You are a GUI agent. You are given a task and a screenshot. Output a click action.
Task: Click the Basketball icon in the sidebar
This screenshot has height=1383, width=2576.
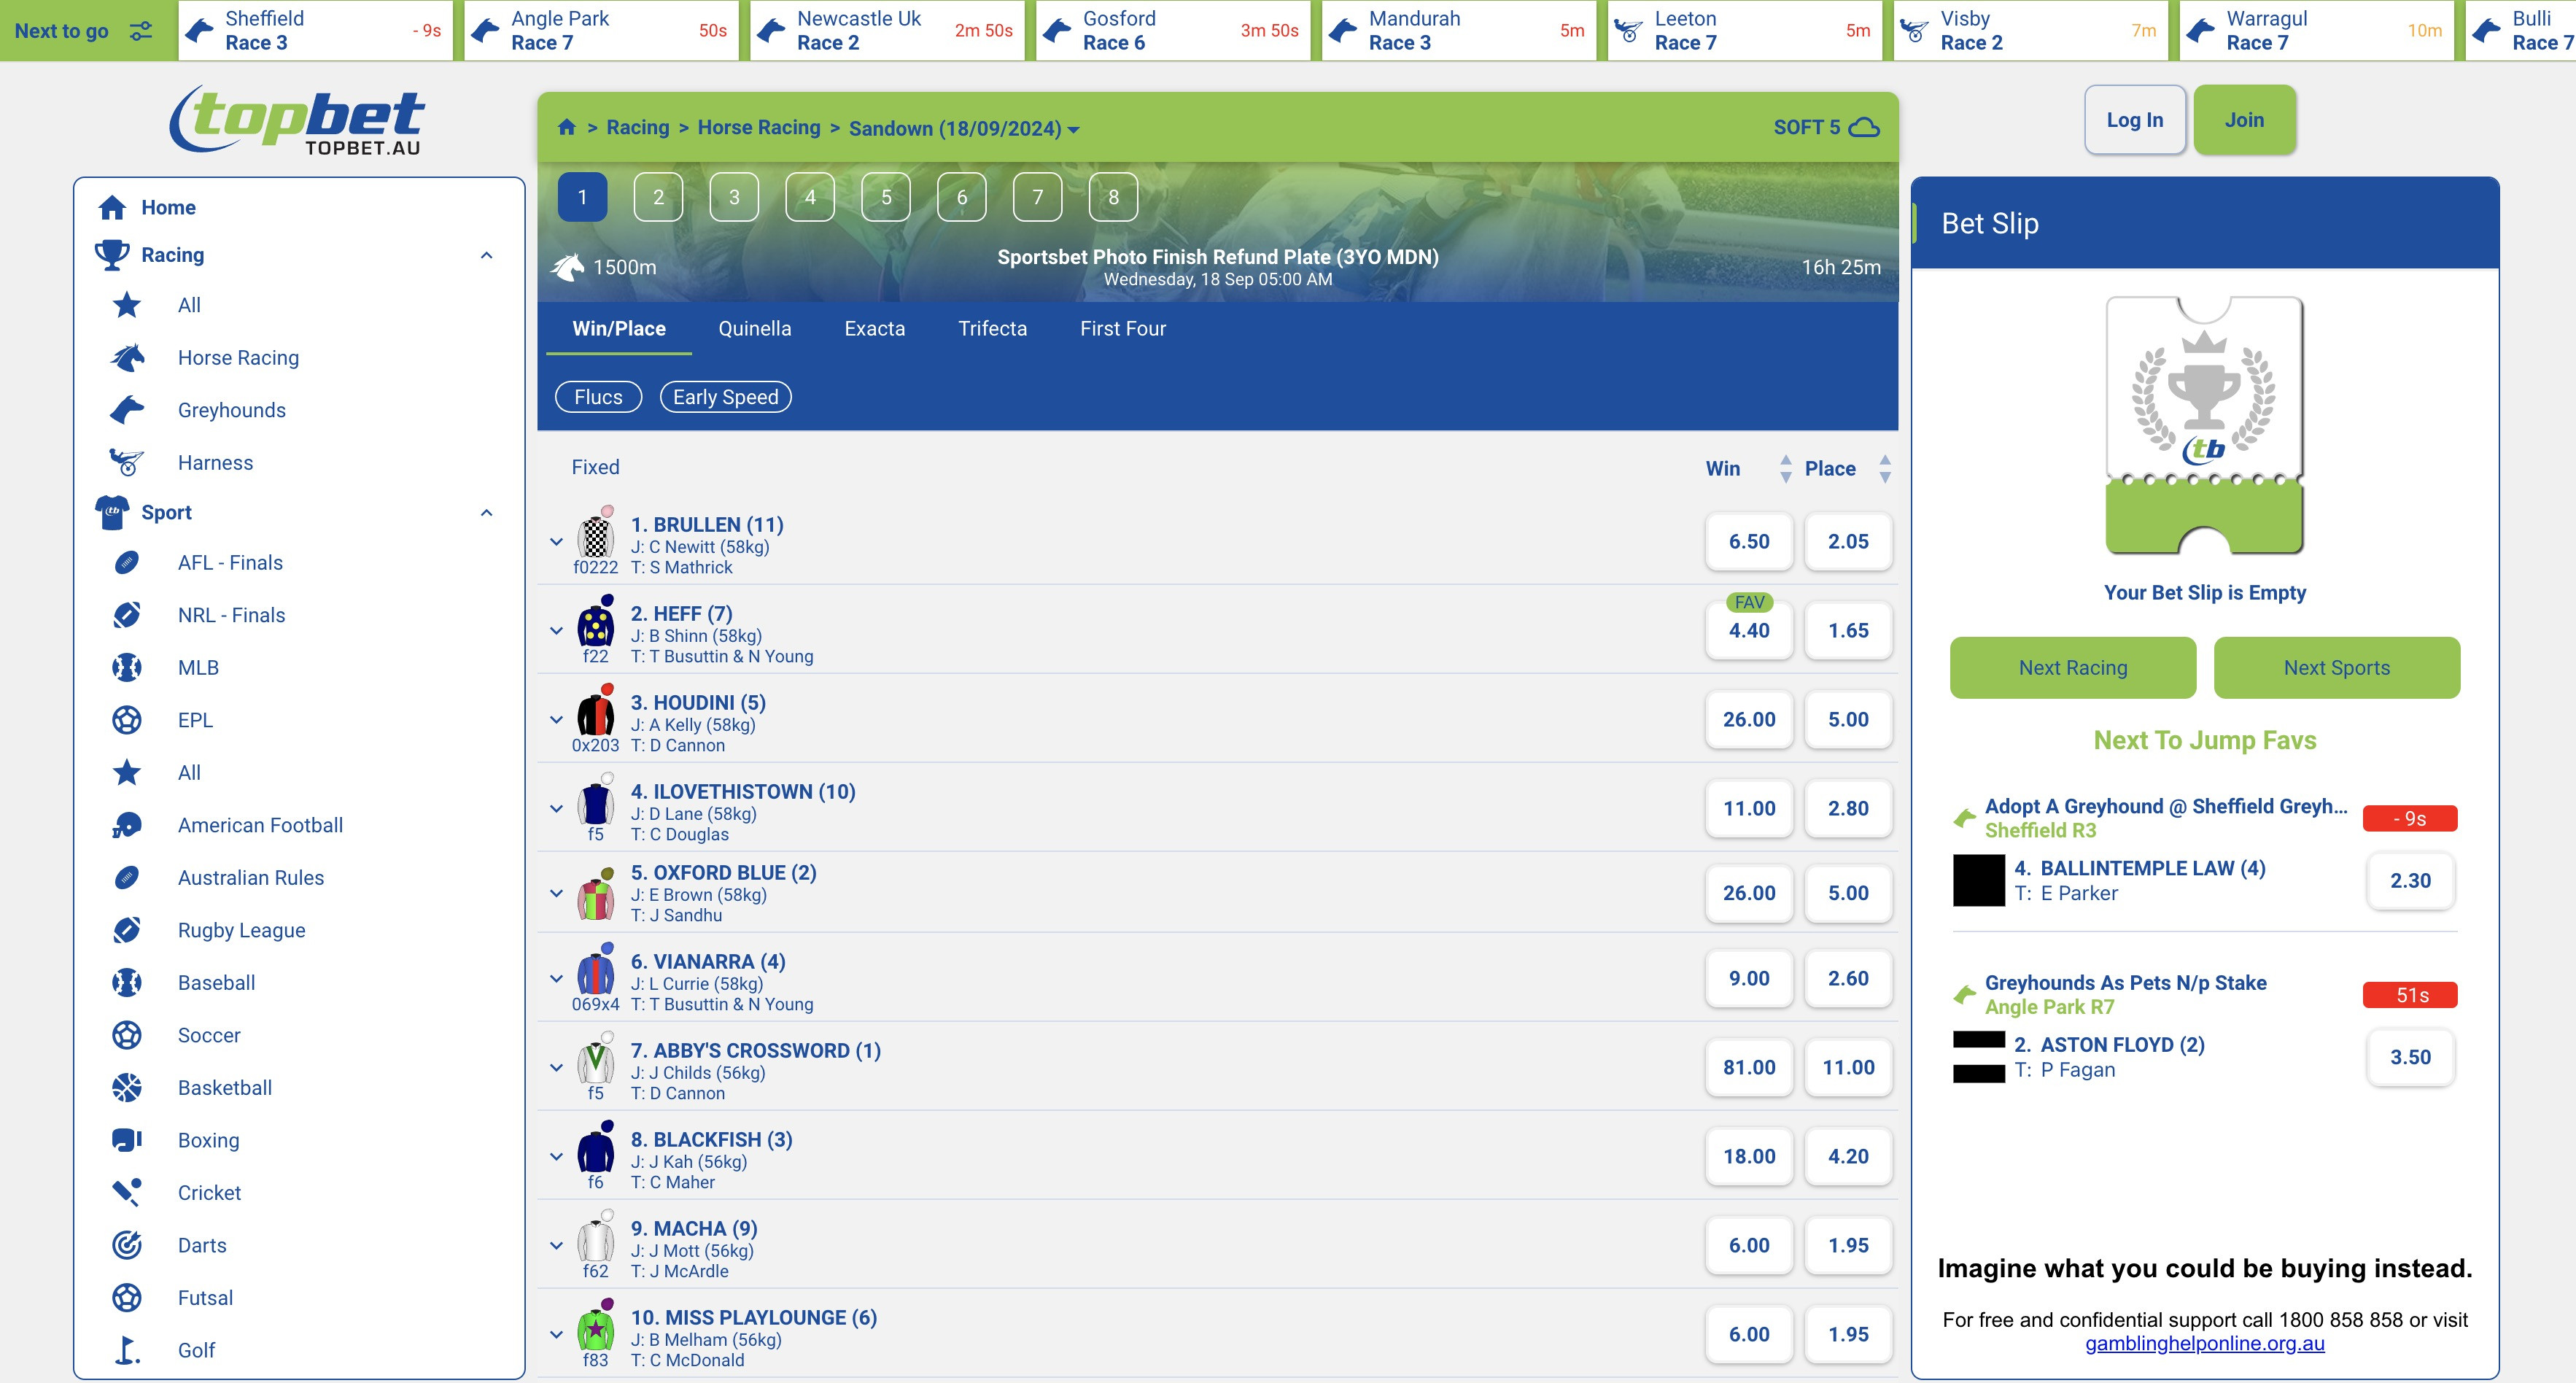click(x=127, y=1087)
